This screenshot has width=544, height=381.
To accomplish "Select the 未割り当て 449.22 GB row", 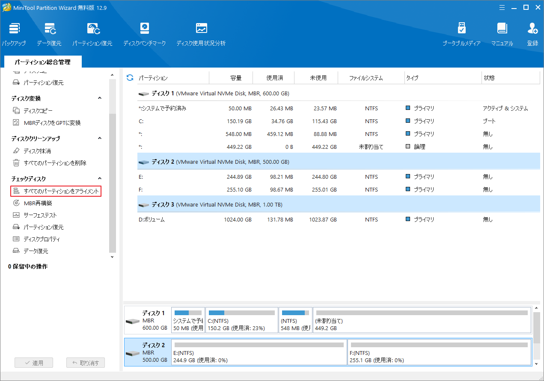I will (x=338, y=147).
